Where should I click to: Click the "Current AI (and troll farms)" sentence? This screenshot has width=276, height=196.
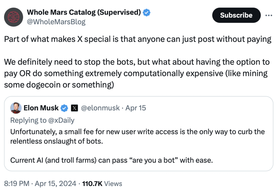click(112, 160)
